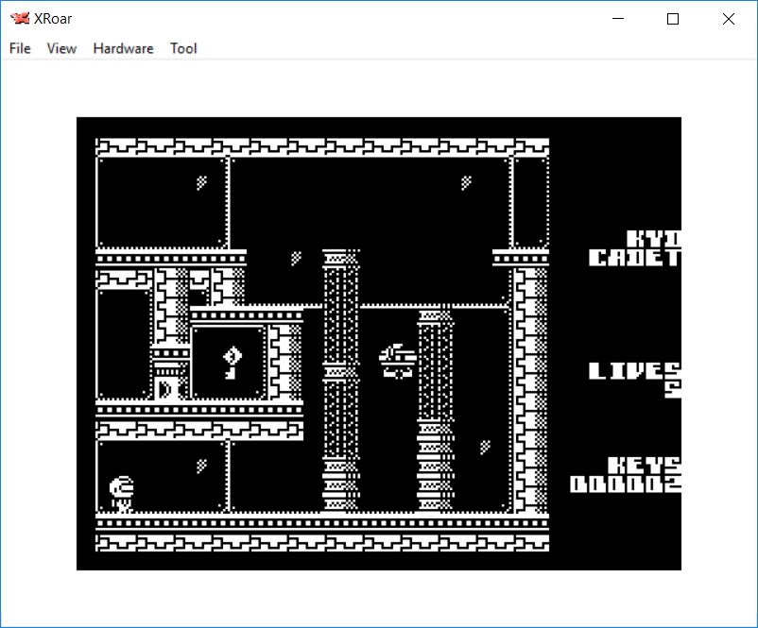Click the KEYS counter digits
Image resolution: width=758 pixels, height=628 pixels.
[625, 484]
